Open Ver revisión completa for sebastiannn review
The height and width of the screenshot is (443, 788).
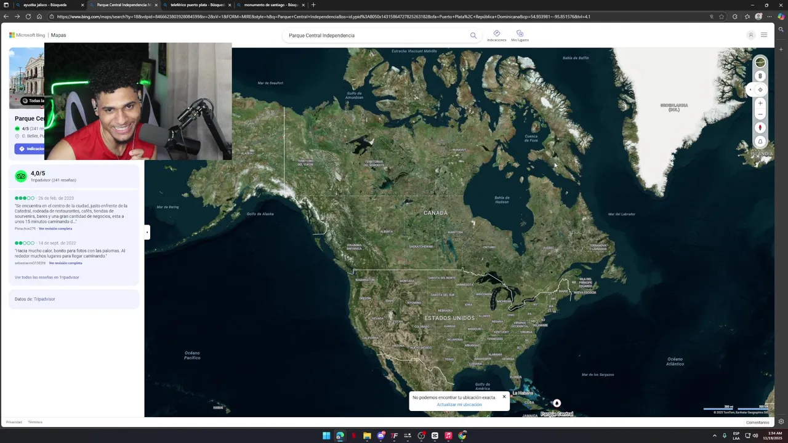pyautogui.click(x=65, y=263)
